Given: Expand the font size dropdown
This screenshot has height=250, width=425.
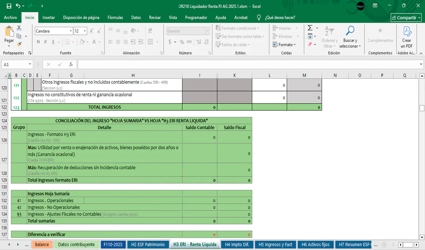Looking at the screenshot, I should (x=85, y=31).
